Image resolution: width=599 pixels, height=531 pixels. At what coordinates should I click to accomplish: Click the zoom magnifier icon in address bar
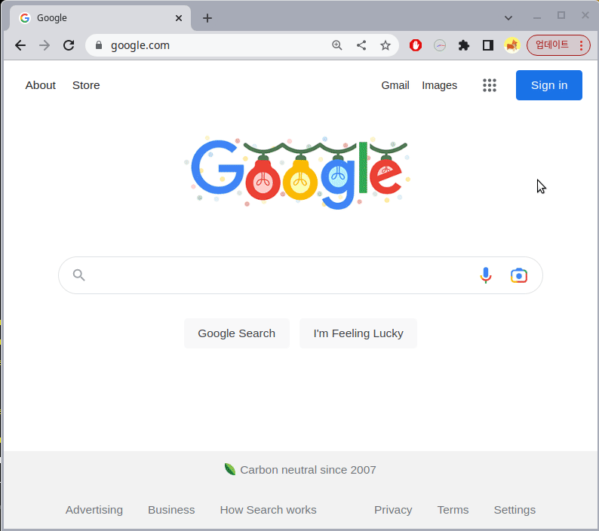(x=337, y=45)
